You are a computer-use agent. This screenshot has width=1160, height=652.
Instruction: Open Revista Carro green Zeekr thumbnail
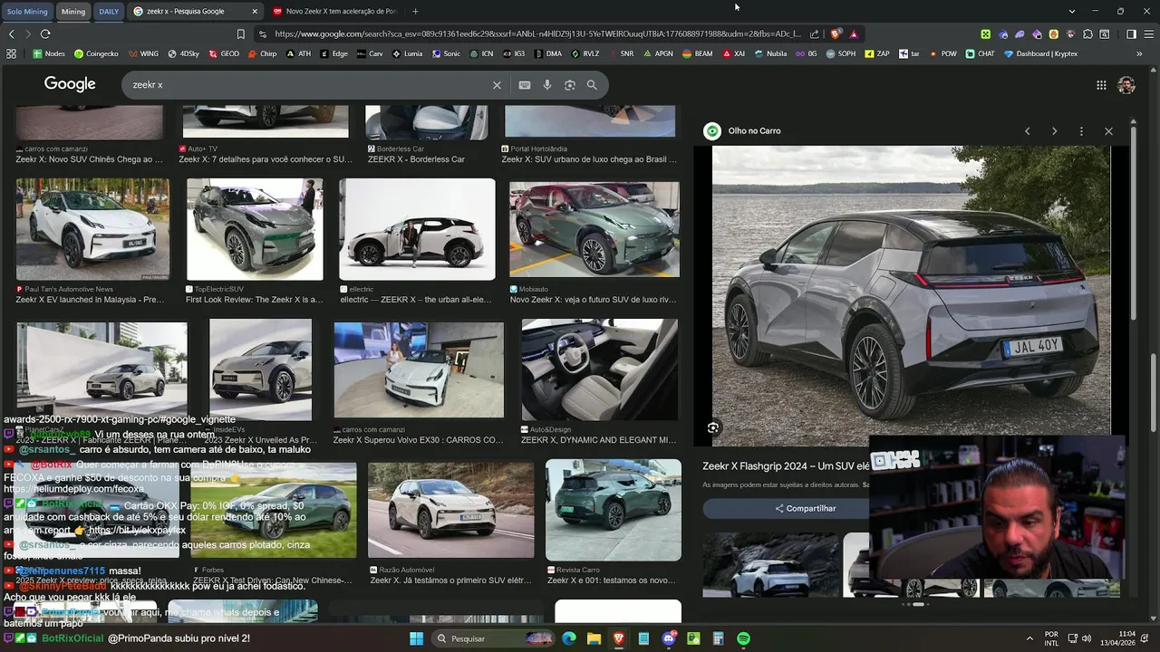pyautogui.click(x=614, y=510)
